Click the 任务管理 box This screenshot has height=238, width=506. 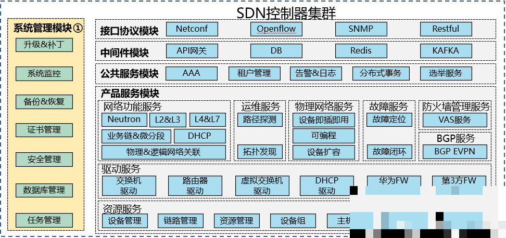pos(44,220)
